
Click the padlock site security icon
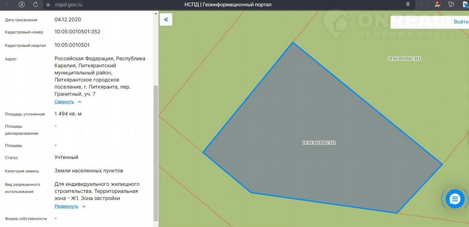(48, 5)
